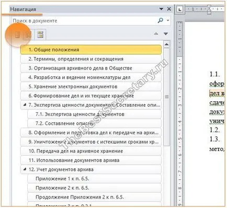Click paragraph number 1.2. in document
The image size is (227, 208).
point(214,130)
